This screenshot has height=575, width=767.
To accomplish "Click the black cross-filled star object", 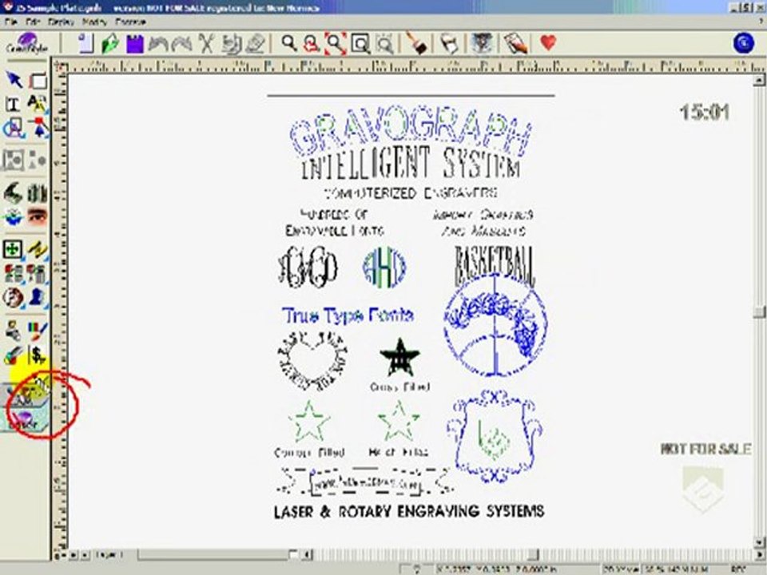I will pos(399,357).
